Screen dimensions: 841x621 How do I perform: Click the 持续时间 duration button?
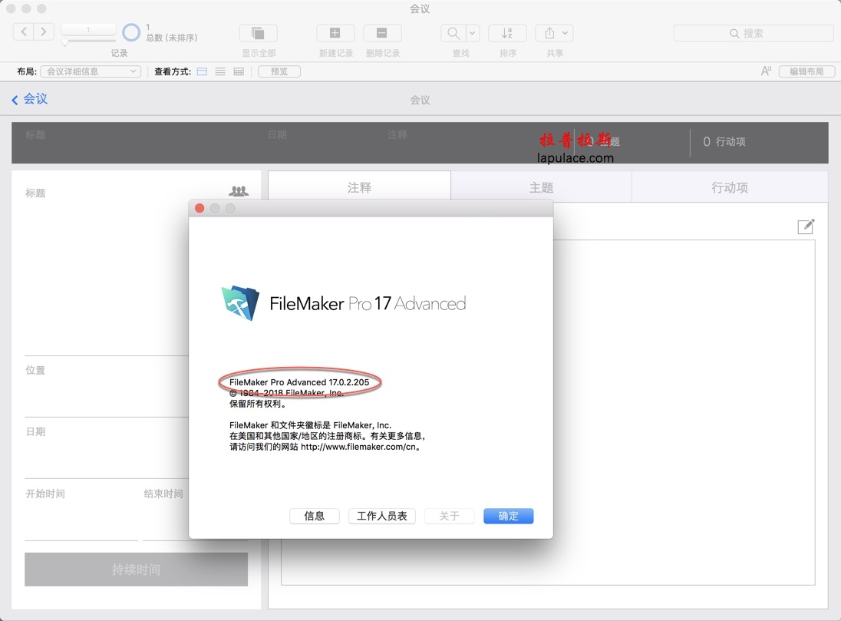137,570
